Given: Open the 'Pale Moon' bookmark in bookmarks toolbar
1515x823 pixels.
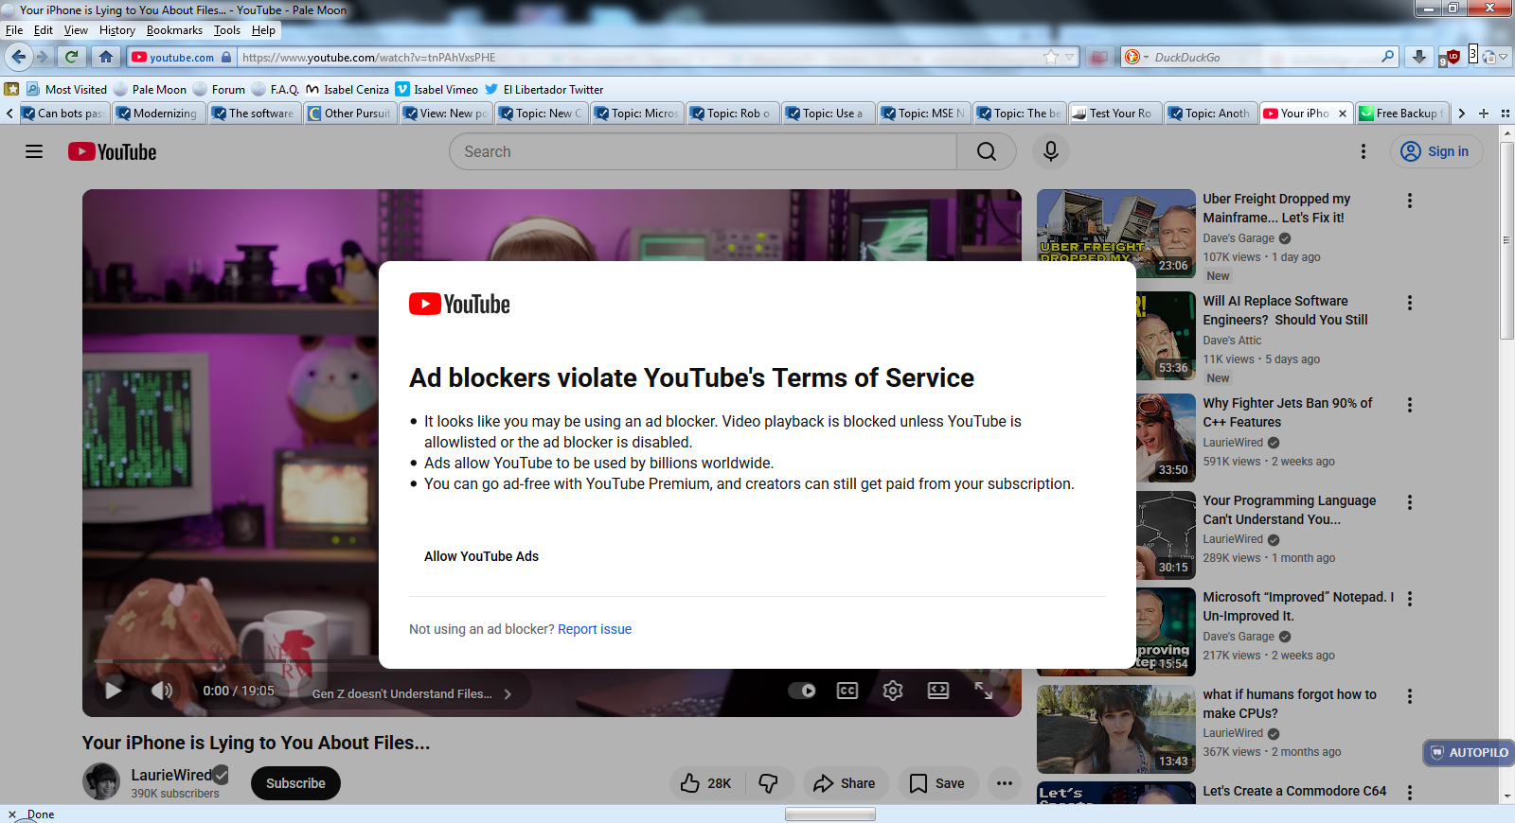Looking at the screenshot, I should 150,89.
